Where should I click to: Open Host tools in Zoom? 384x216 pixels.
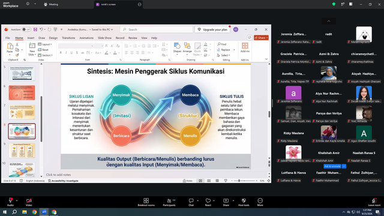244,202
